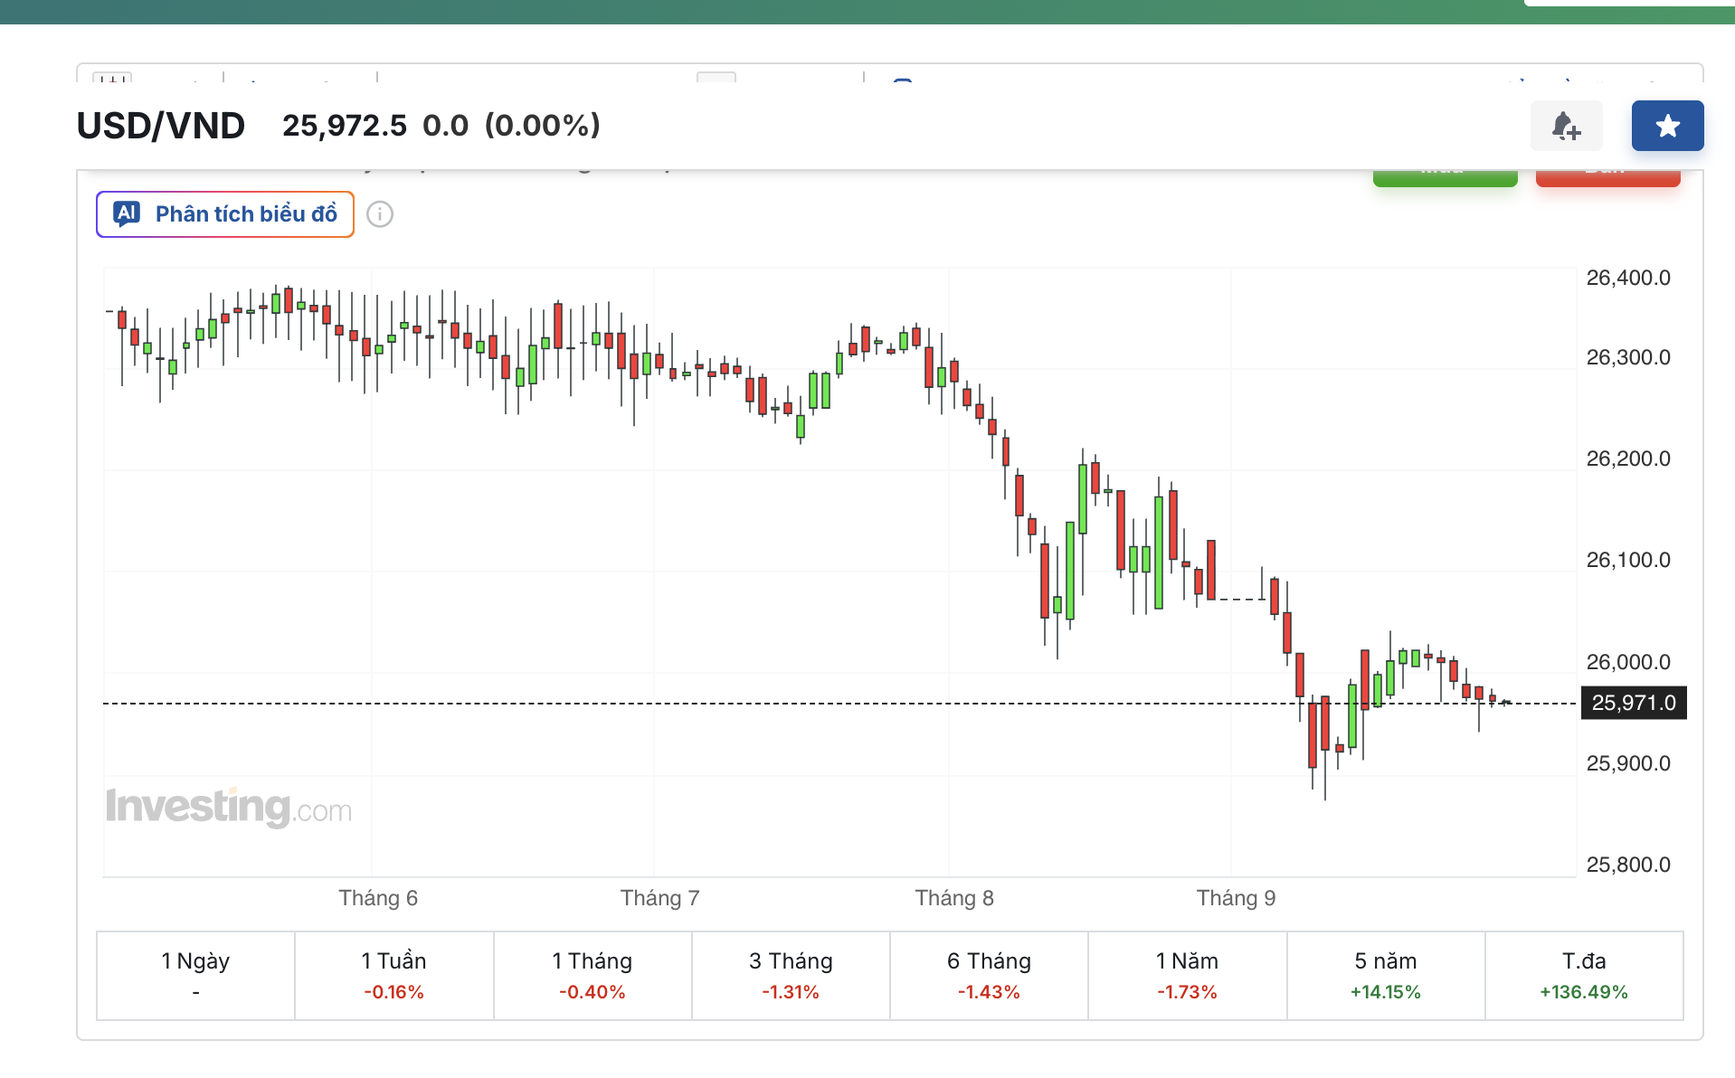Click the AI speech-bubble icon
The height and width of the screenshot is (1078, 1735).
(x=126, y=213)
